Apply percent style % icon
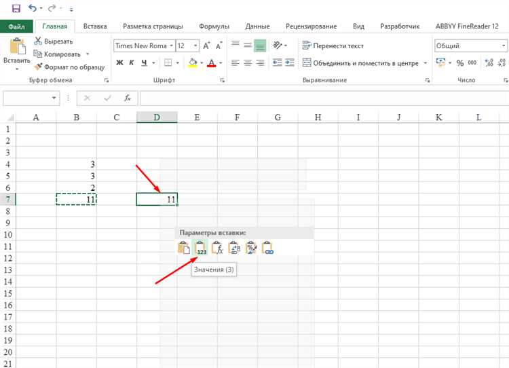Image resolution: width=509 pixels, height=368 pixels. click(x=460, y=63)
